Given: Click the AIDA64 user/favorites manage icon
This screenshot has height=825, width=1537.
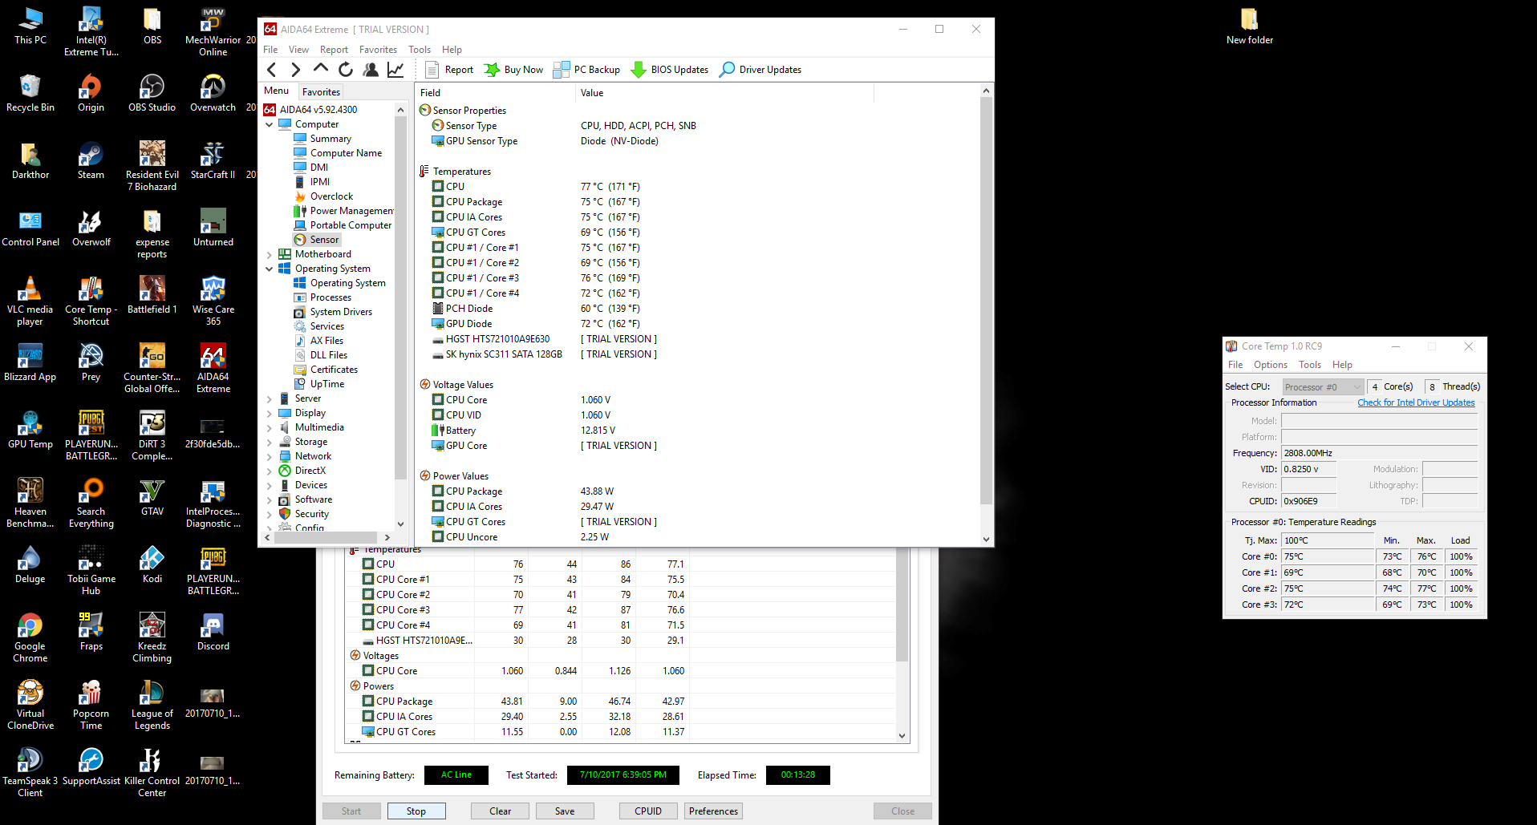Looking at the screenshot, I should pyautogui.click(x=371, y=70).
